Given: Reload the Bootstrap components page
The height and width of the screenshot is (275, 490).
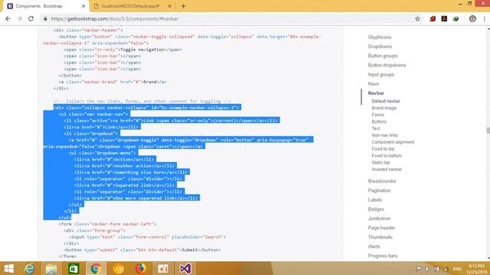Looking at the screenshot, I should 31,18.
